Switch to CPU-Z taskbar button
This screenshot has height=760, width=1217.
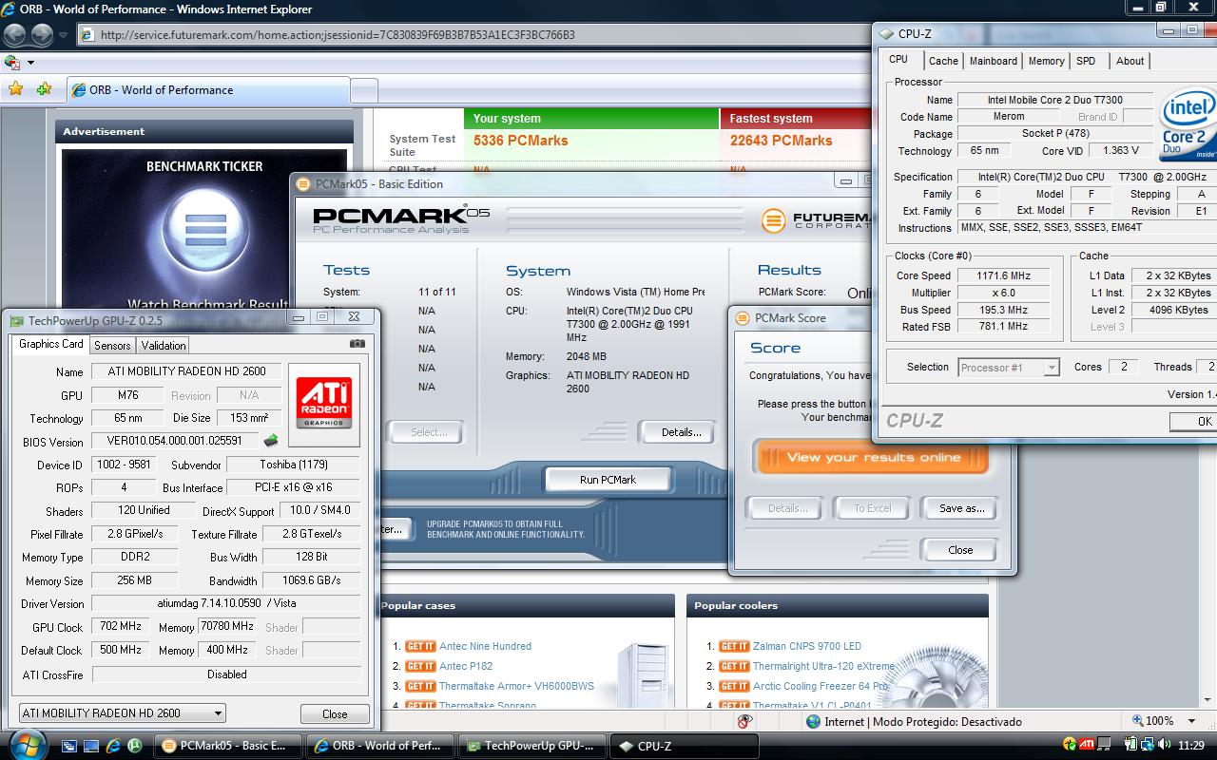685,746
